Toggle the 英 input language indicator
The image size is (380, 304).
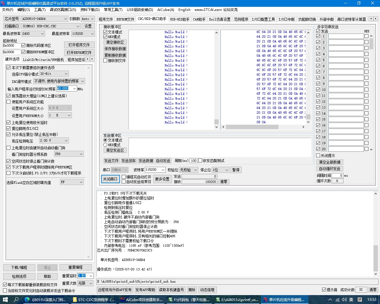click(x=351, y=300)
